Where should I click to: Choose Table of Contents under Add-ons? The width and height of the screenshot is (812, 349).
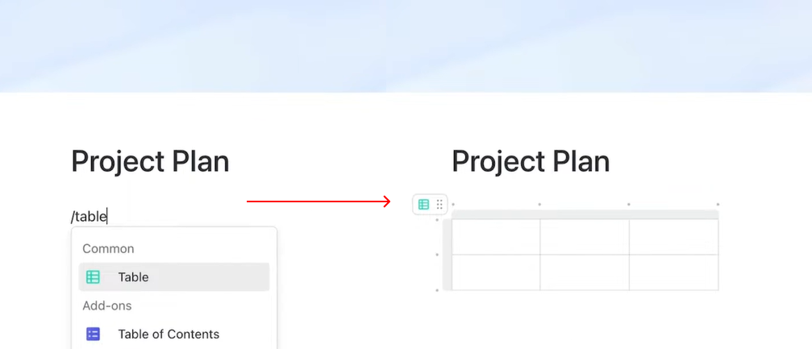click(169, 334)
